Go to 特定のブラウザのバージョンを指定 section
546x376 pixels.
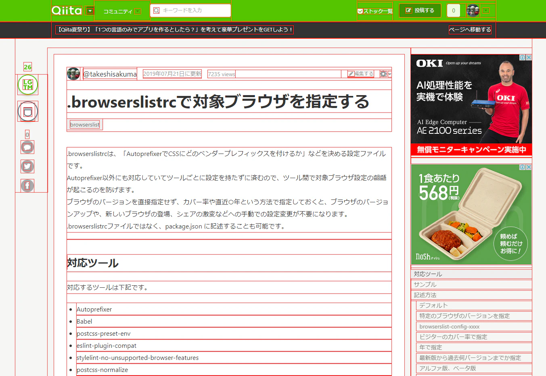pos(474,316)
